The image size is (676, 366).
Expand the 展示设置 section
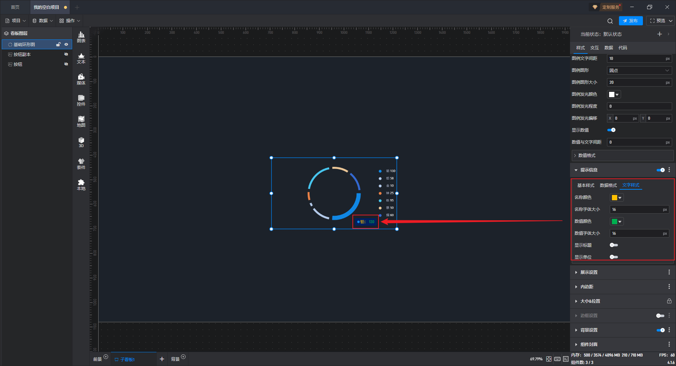pyautogui.click(x=576, y=272)
